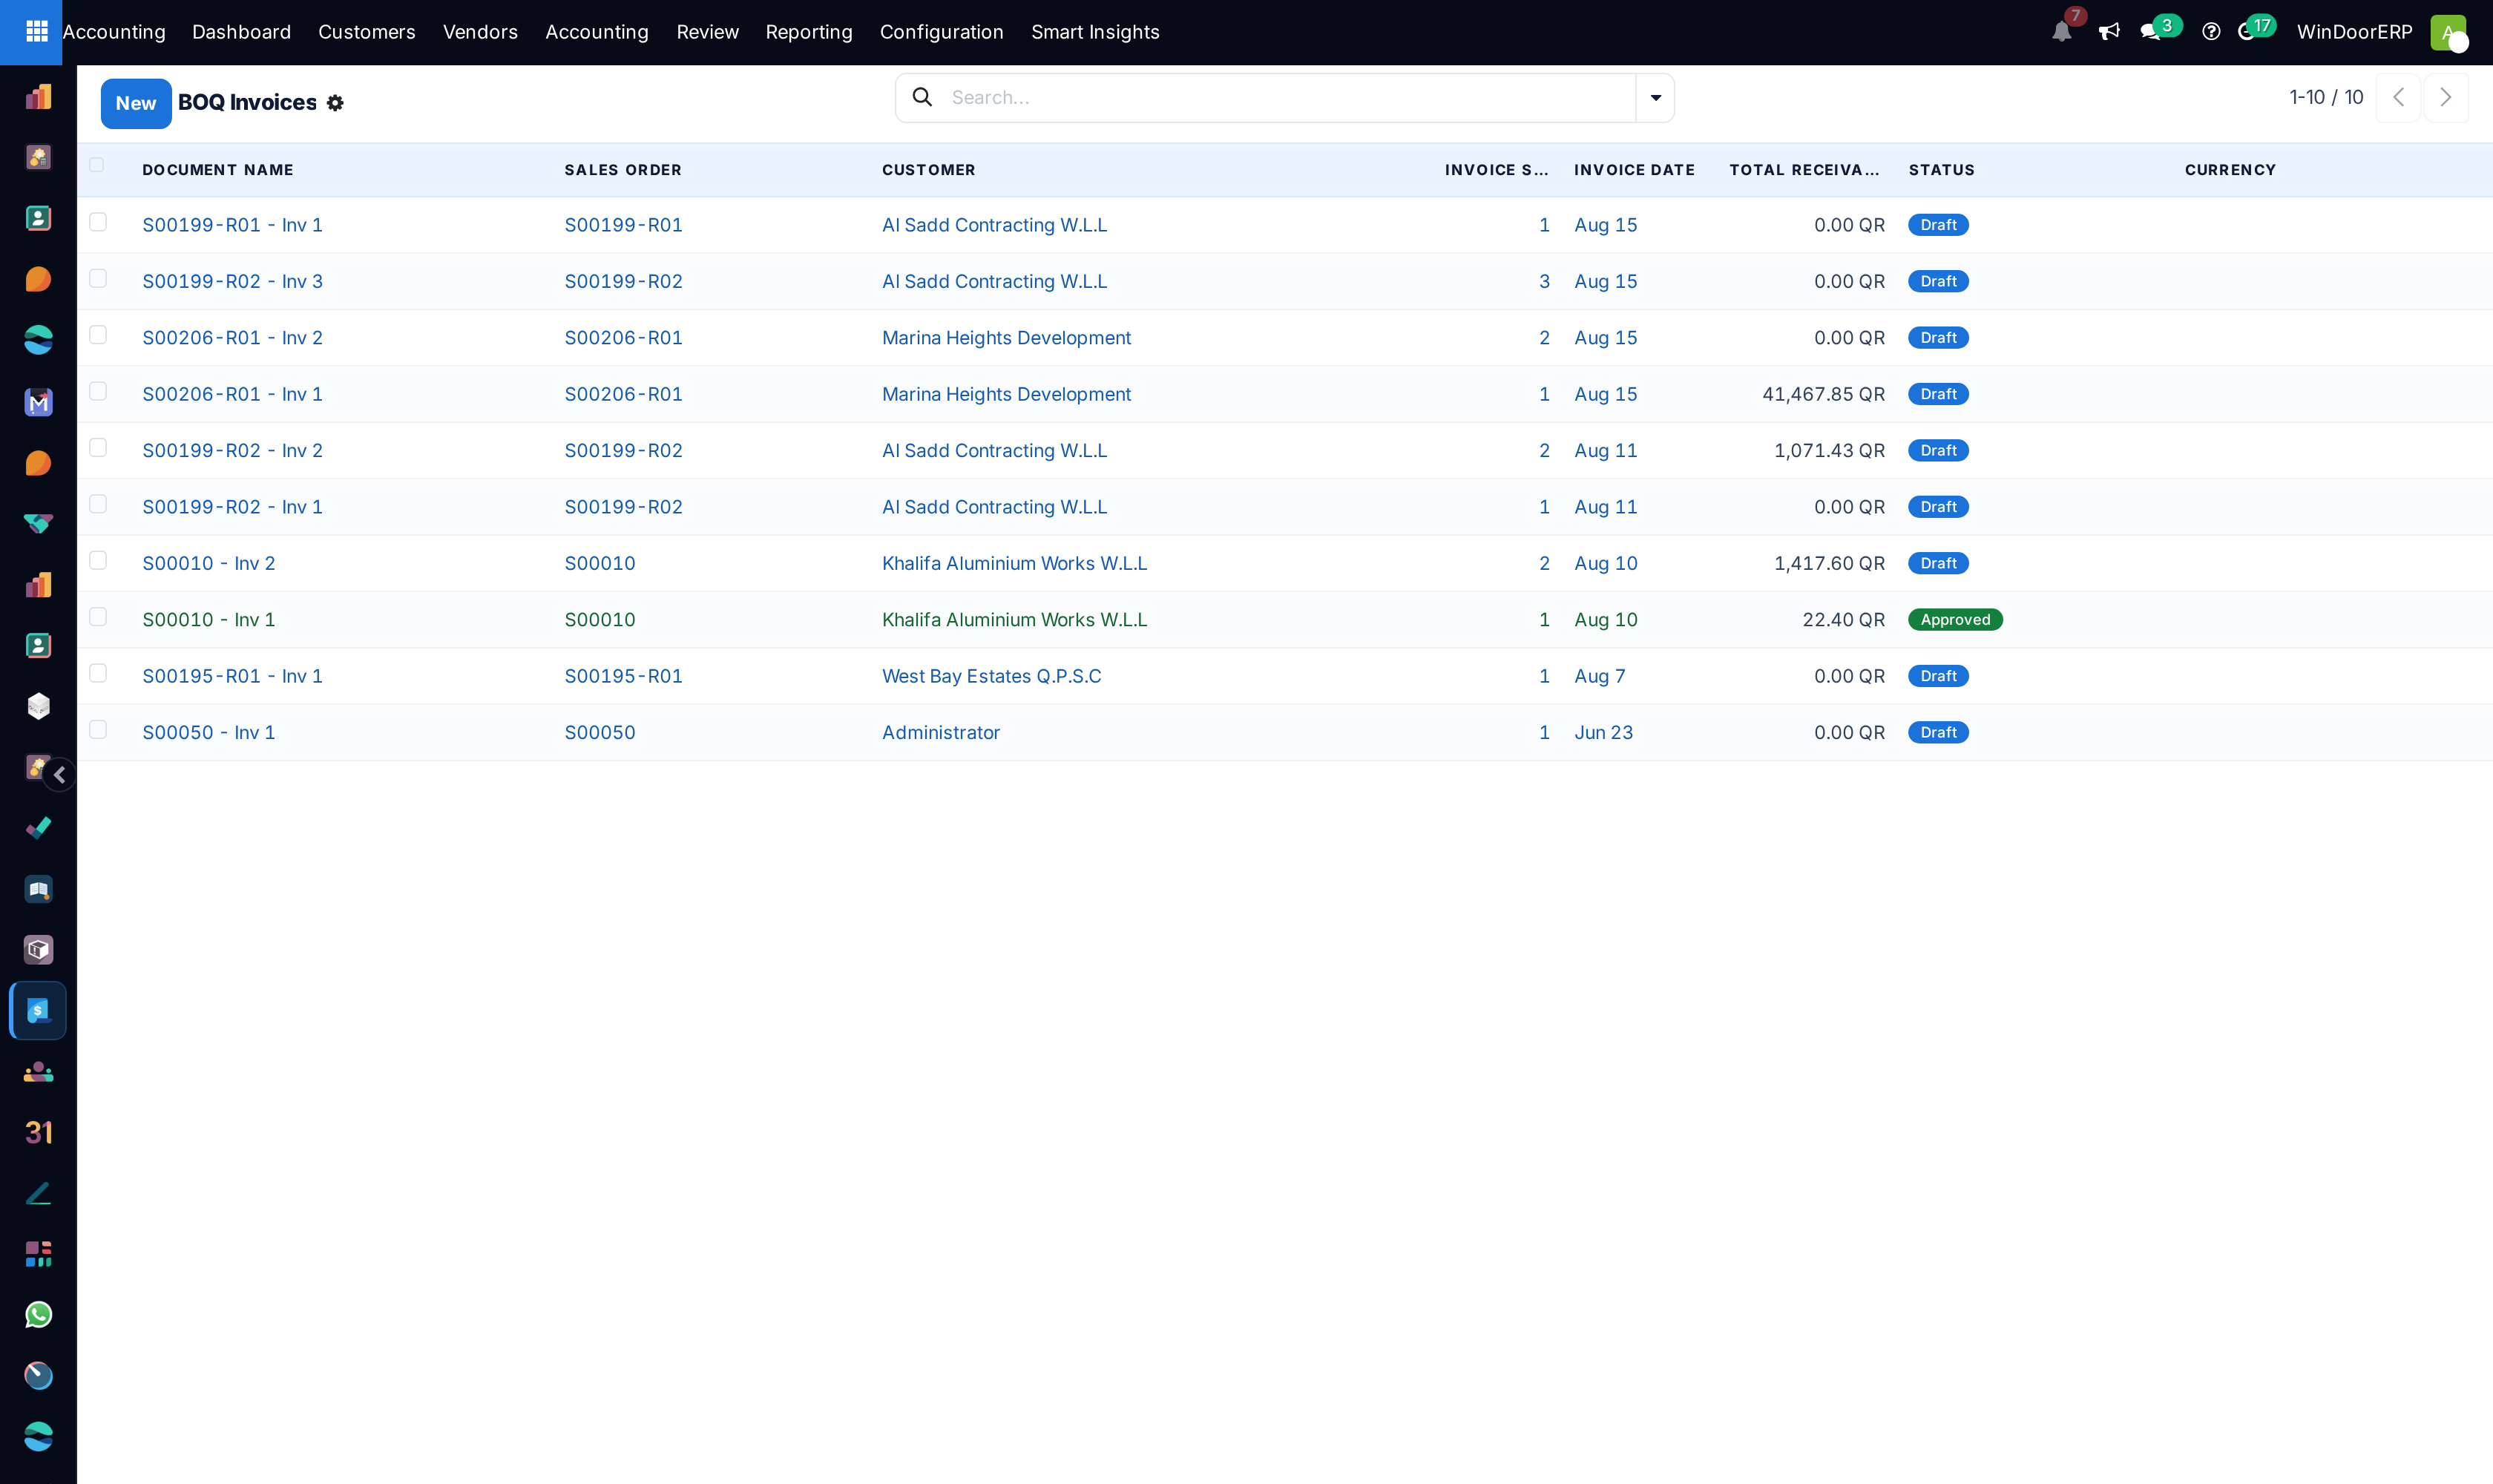This screenshot has width=2493, height=1484.
Task: Open the Dashboard menu item
Action: pos(241,32)
